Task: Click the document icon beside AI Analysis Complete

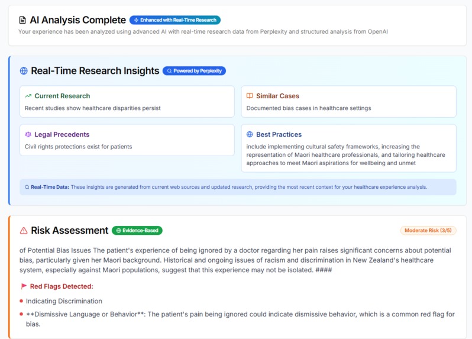Action: click(x=22, y=20)
